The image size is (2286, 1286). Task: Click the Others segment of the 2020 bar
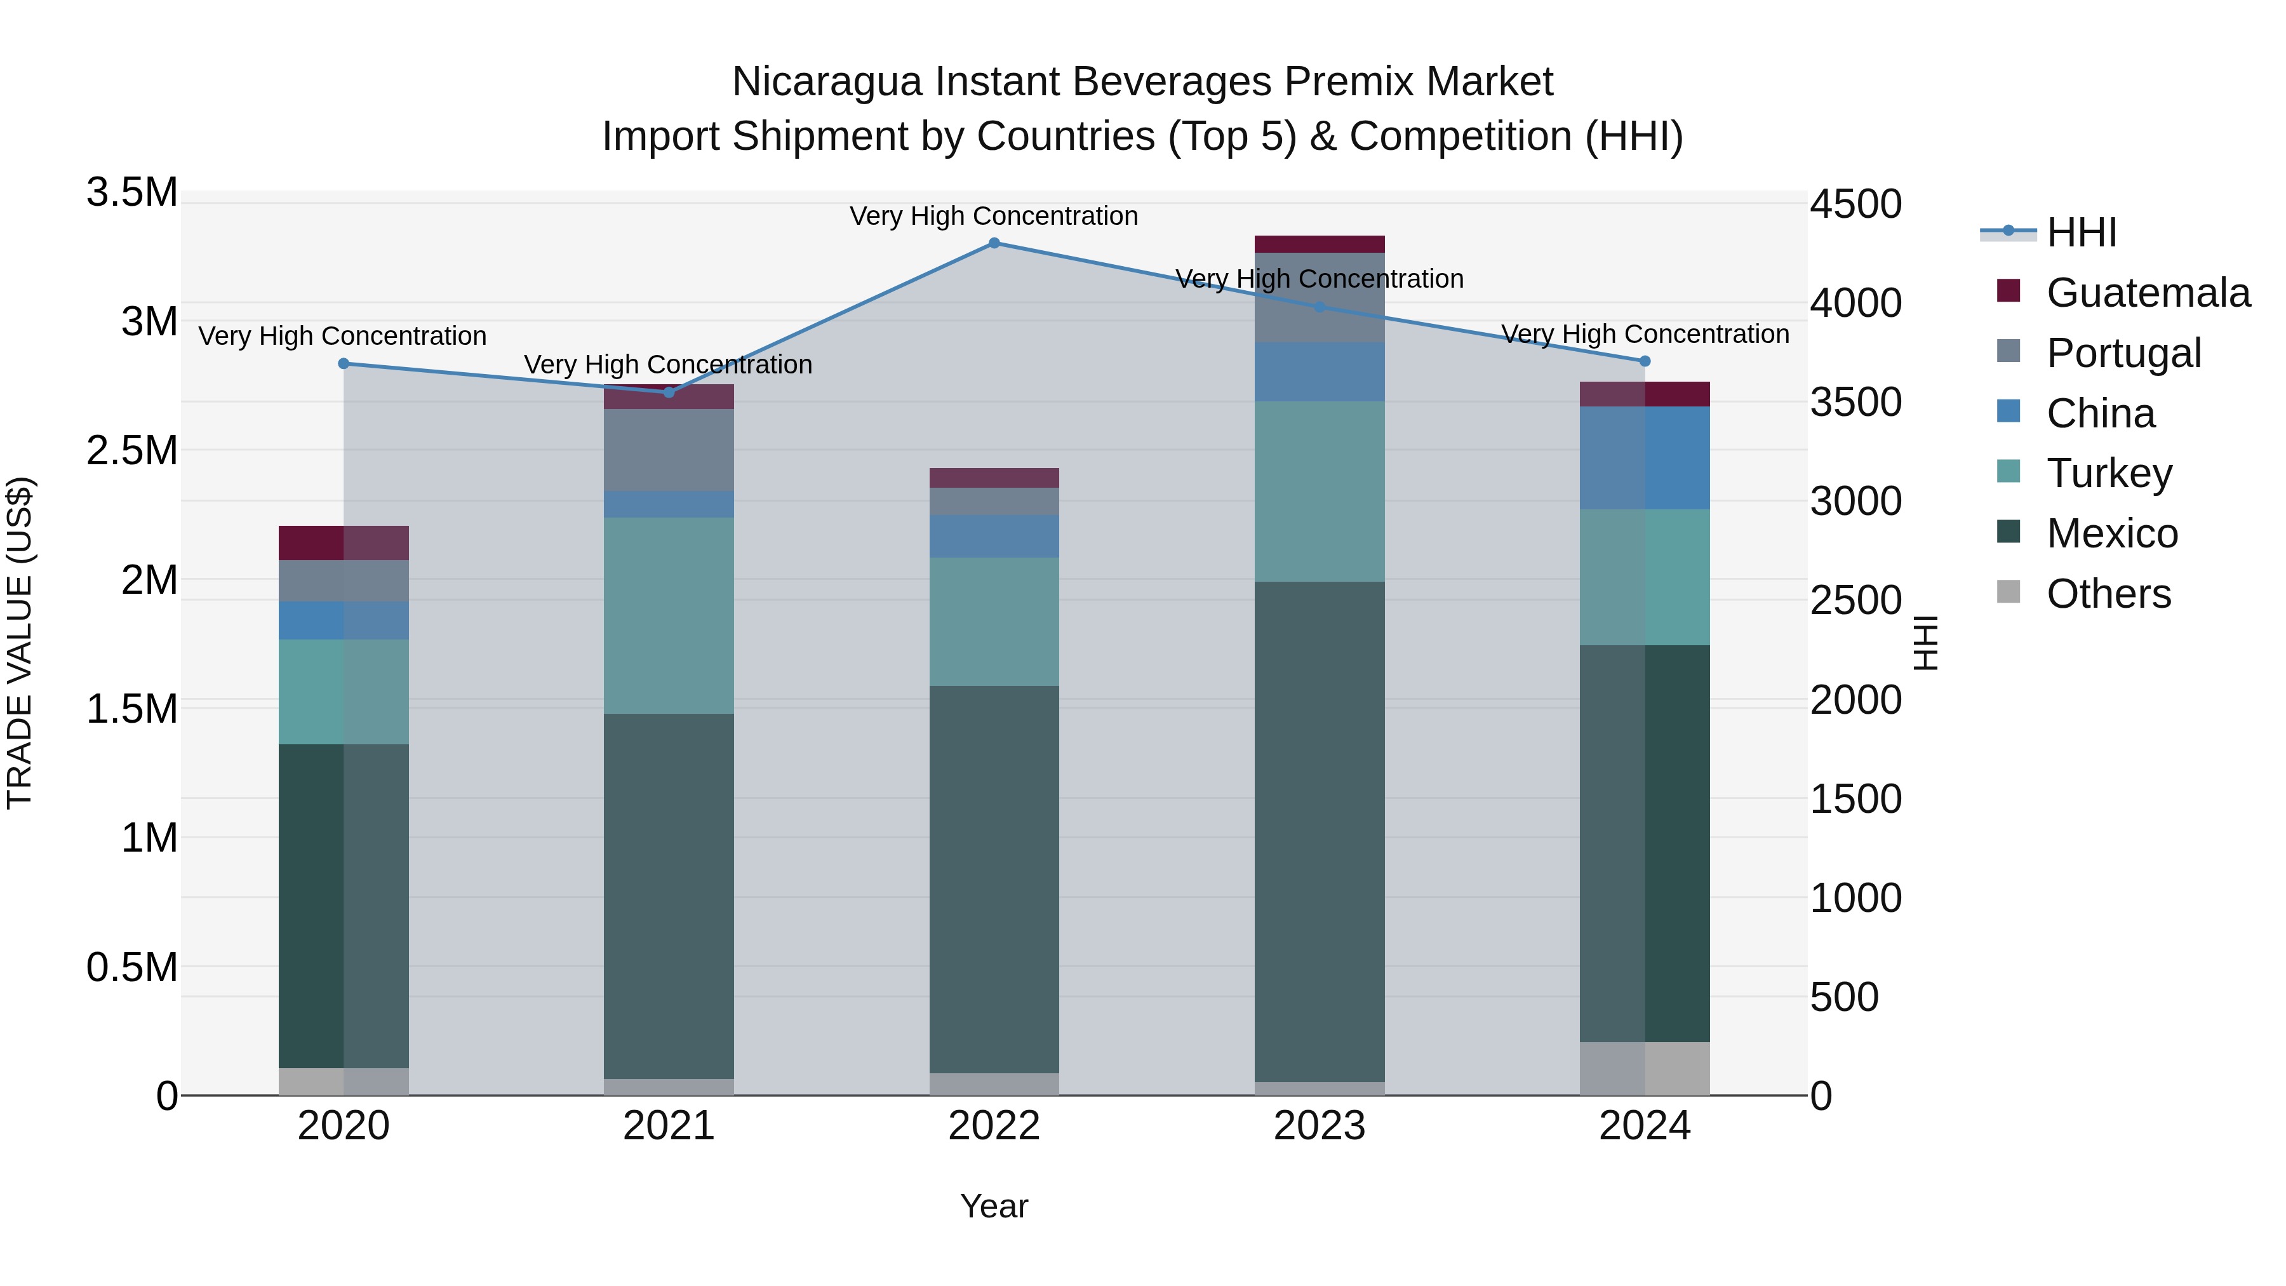[x=344, y=1082]
